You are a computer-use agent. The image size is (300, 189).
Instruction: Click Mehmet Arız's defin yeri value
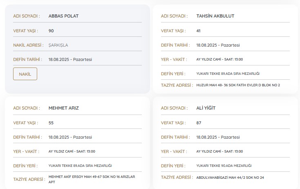point(80,166)
